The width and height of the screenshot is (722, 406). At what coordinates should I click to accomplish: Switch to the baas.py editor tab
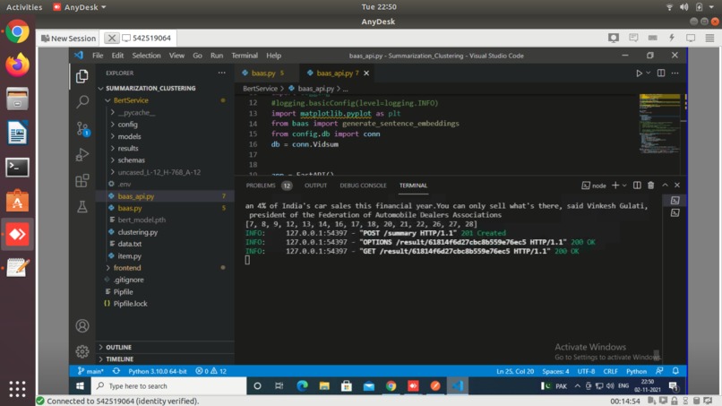[263, 73]
